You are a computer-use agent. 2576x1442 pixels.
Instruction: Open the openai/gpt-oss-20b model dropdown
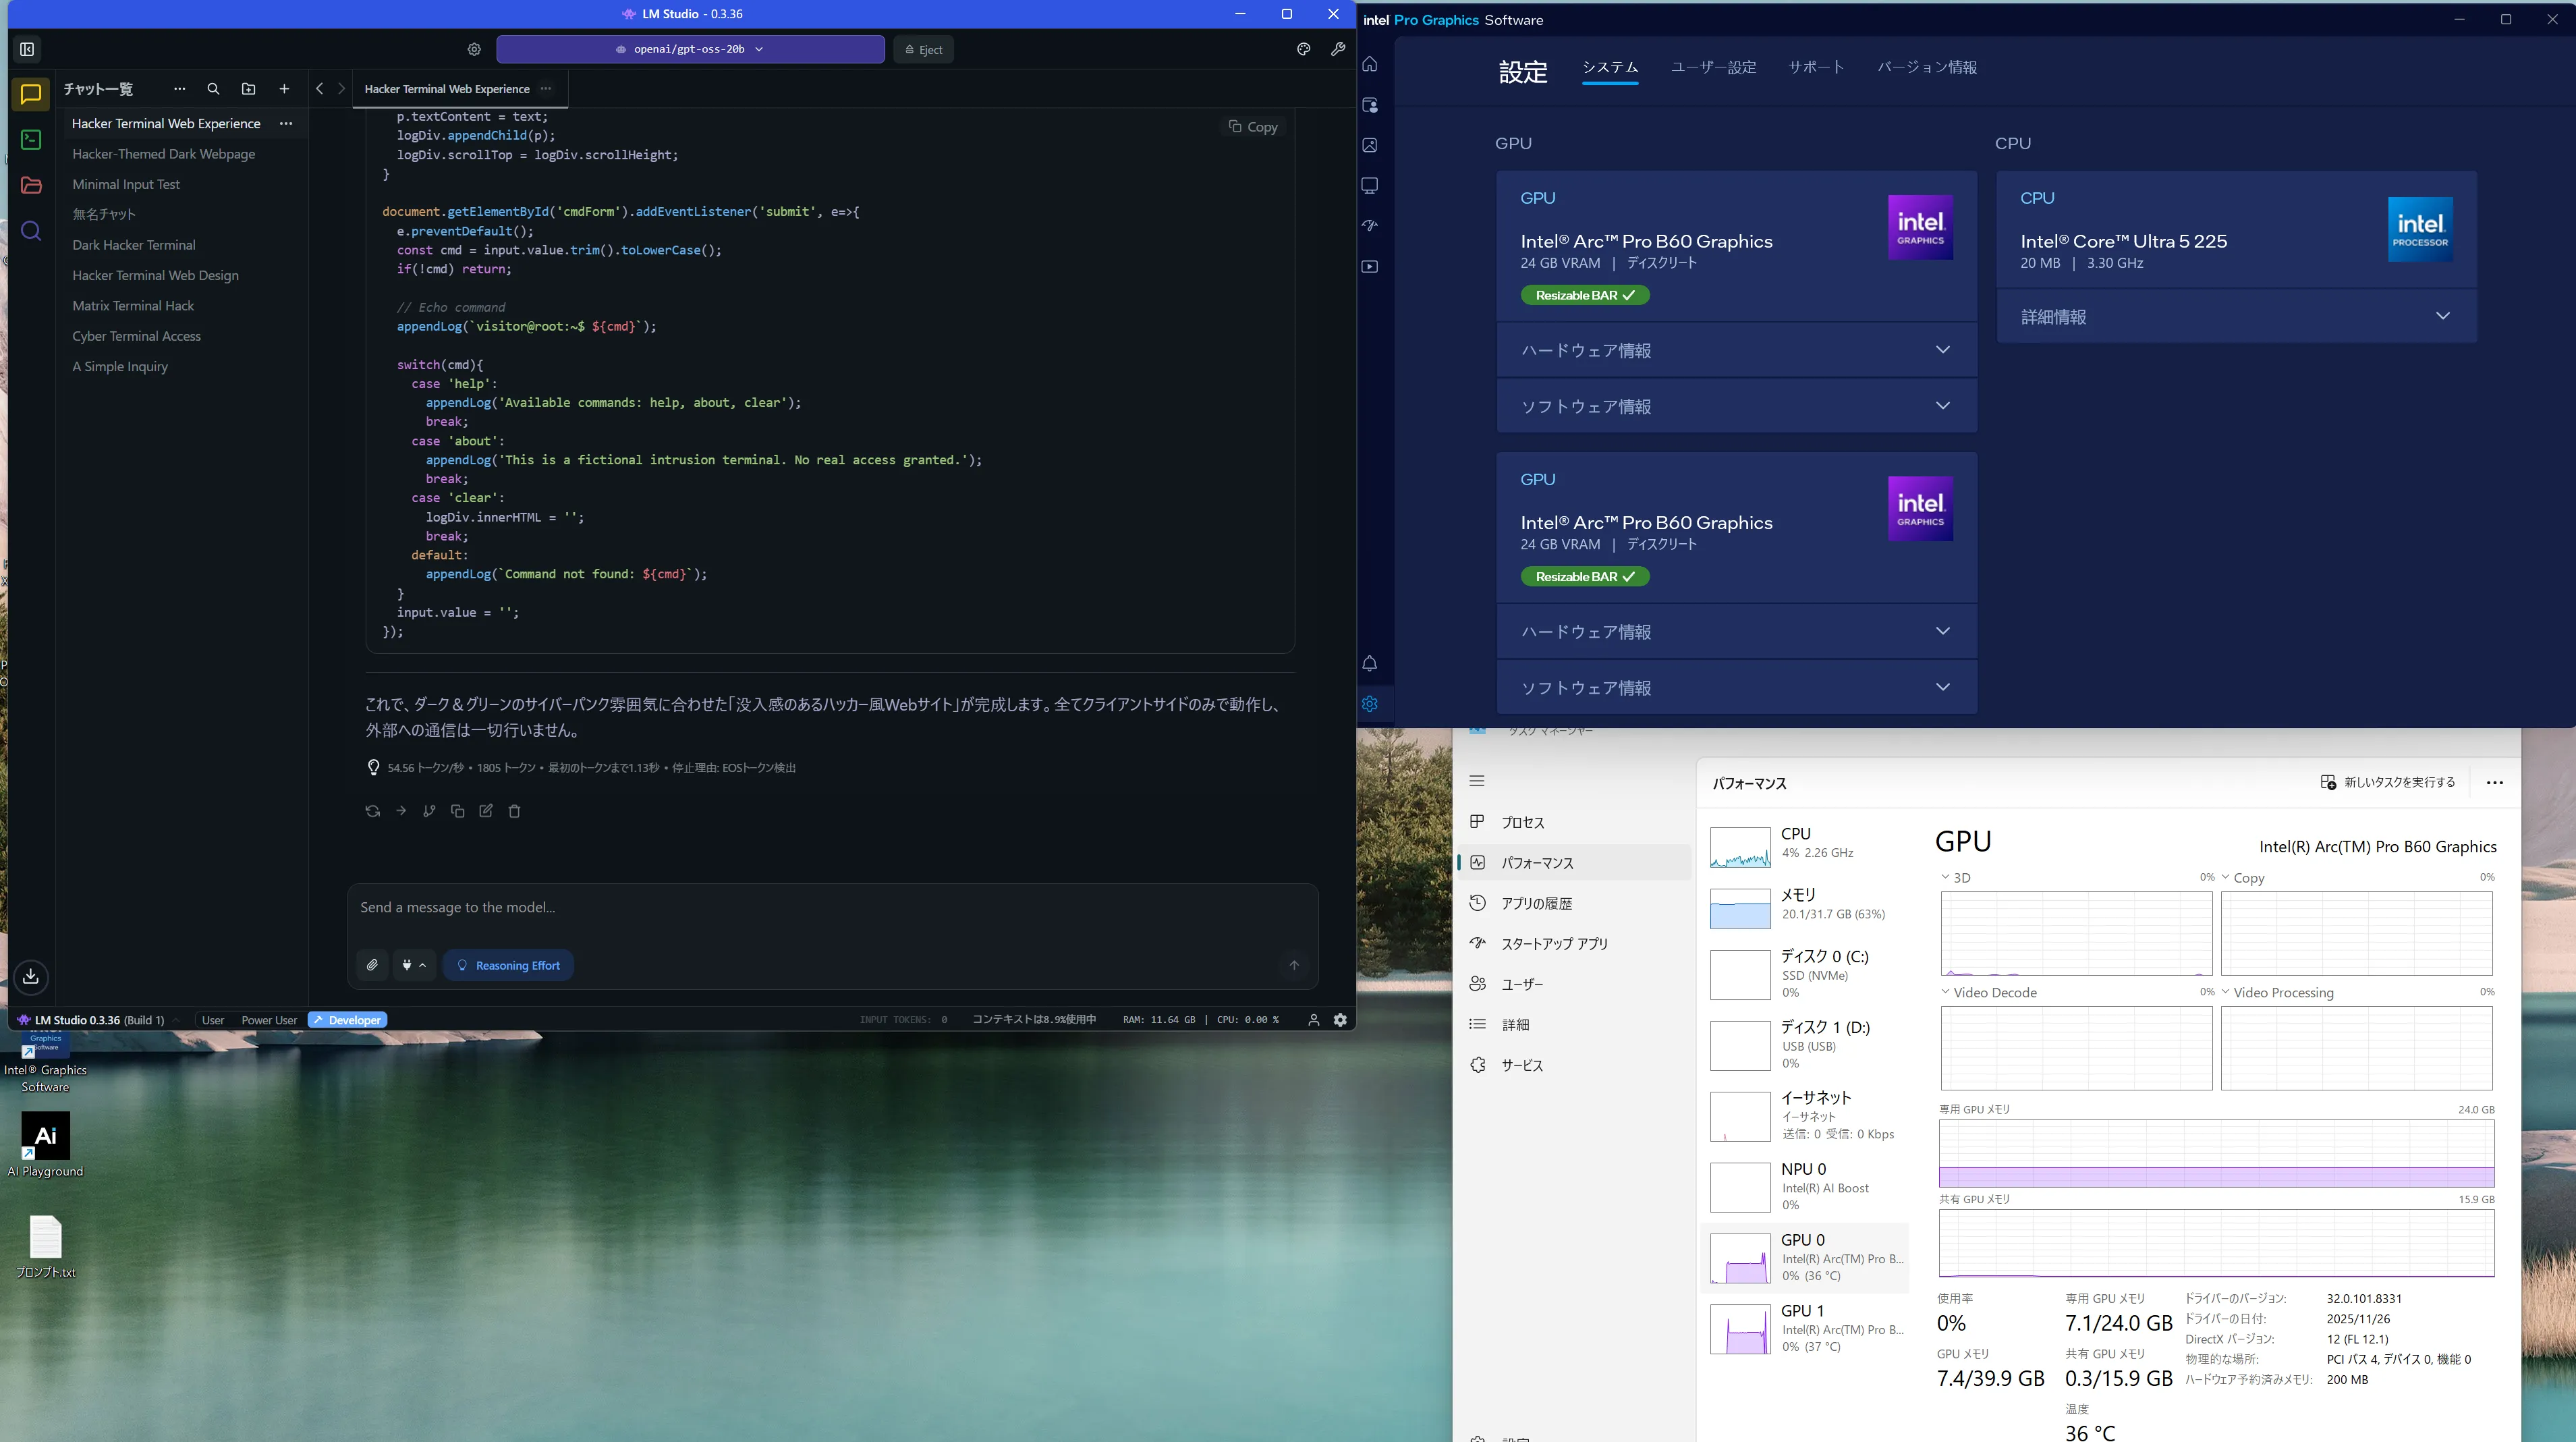pos(690,49)
